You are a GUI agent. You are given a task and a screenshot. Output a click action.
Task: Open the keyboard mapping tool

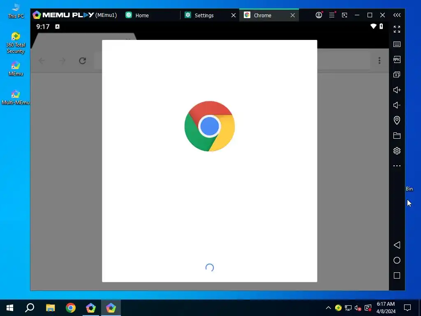397,44
